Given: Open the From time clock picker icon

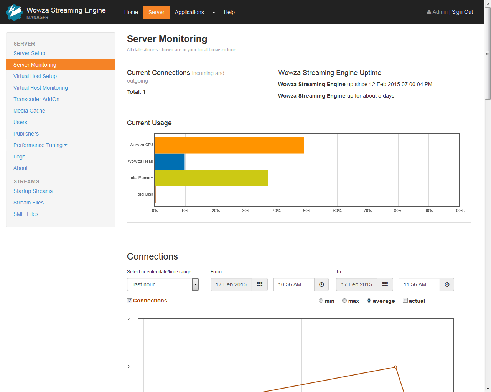Looking at the screenshot, I should (x=321, y=284).
